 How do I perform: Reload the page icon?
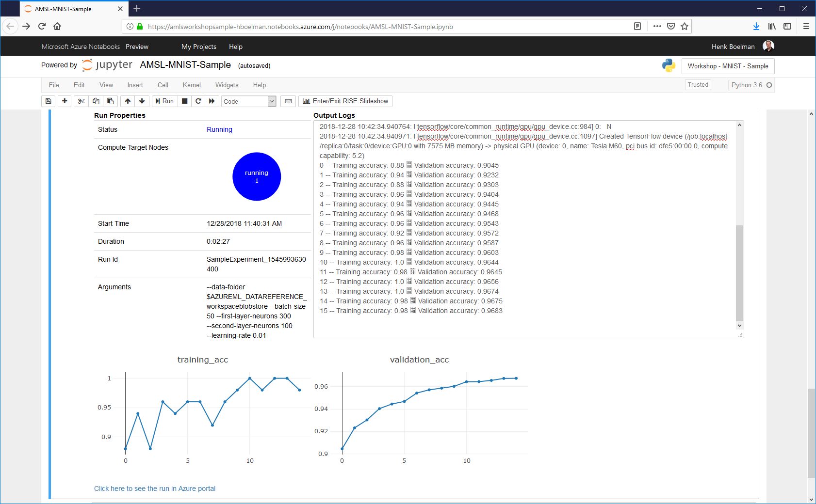click(42, 26)
